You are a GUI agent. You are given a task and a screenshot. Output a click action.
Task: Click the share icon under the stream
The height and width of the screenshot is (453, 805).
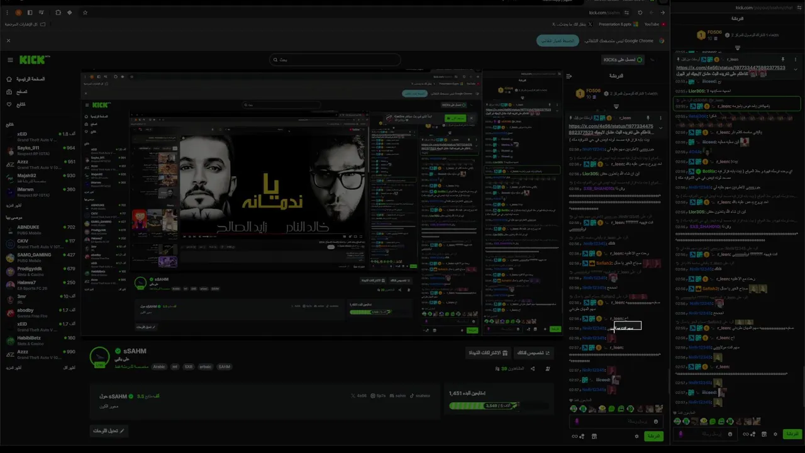click(x=533, y=369)
